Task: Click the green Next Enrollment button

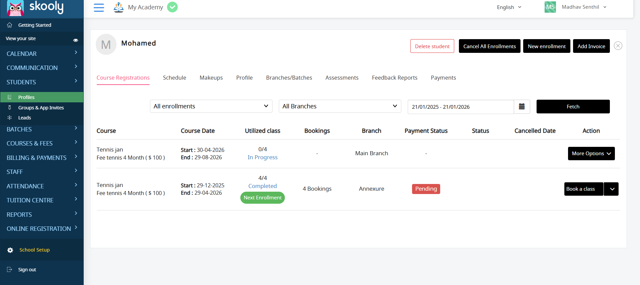Action: click(x=262, y=198)
